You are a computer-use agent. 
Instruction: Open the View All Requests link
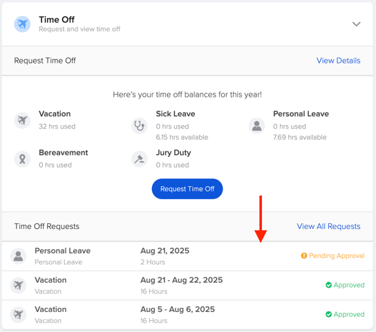[x=328, y=226]
